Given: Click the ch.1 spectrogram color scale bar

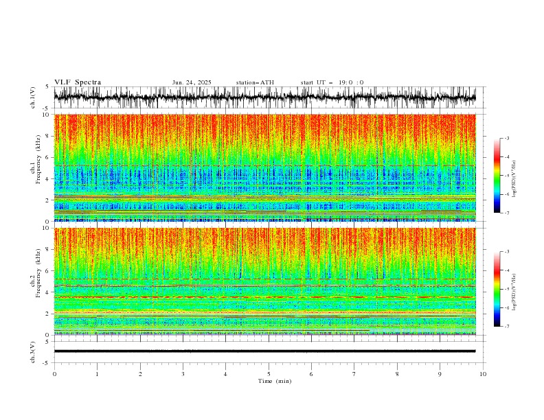Looking at the screenshot, I should click(497, 176).
